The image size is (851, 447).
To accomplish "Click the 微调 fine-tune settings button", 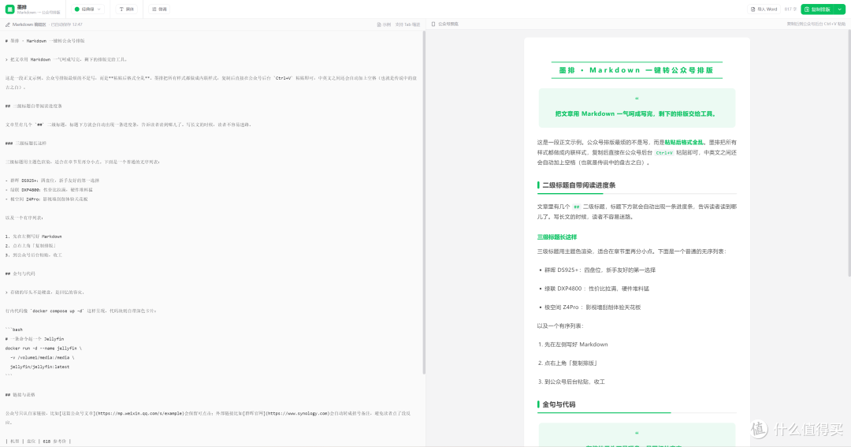I will tap(159, 9).
